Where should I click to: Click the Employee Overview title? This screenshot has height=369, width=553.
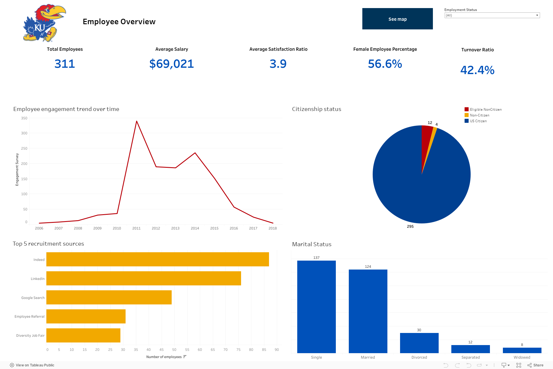119,22
